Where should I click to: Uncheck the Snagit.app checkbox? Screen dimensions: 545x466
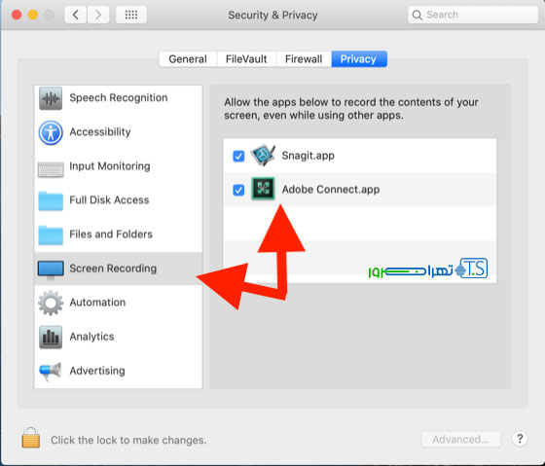point(238,156)
